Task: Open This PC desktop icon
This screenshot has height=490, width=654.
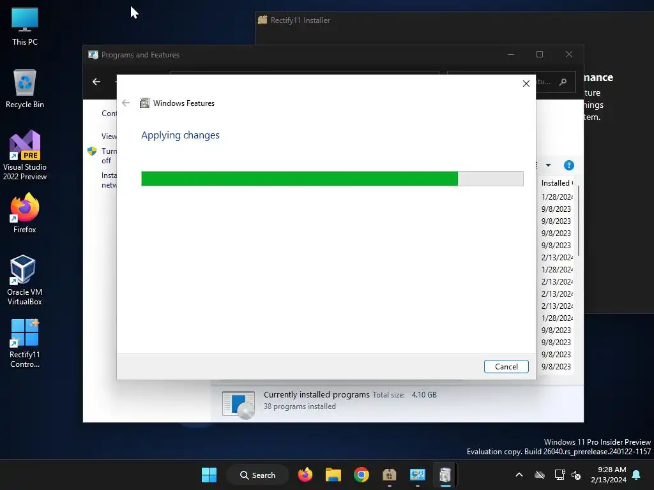Action: 25,26
